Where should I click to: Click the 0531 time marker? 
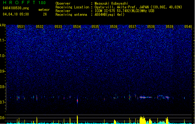click(21, 27)
